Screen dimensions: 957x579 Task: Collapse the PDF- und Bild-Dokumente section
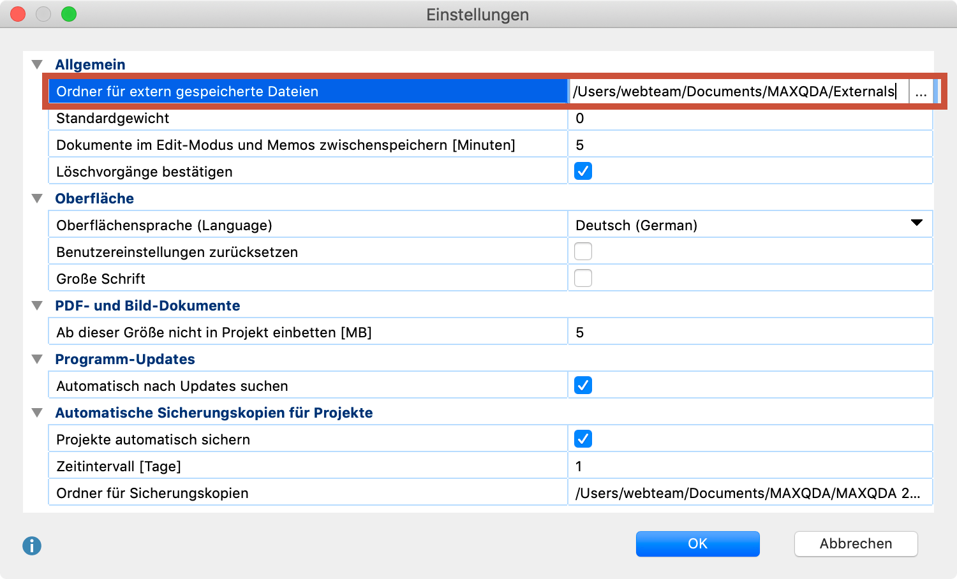pyautogui.click(x=37, y=305)
